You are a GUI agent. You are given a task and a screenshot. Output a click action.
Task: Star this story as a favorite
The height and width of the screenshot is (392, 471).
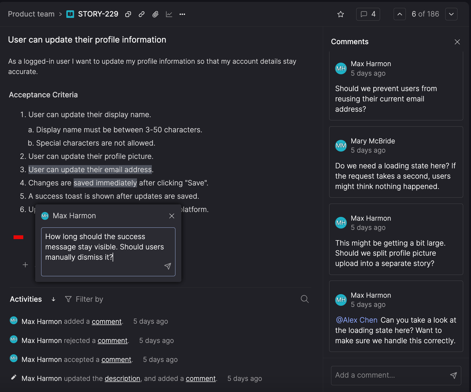(341, 14)
